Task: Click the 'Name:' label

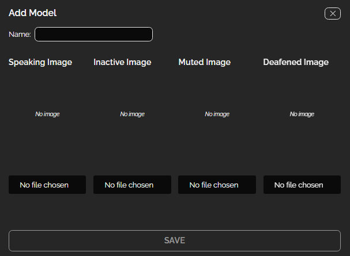Action: click(20, 35)
